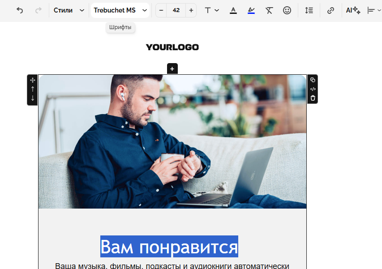This screenshot has width=382, height=269.
Task: Click the selected heading Вам понравится
Action: [x=169, y=247]
